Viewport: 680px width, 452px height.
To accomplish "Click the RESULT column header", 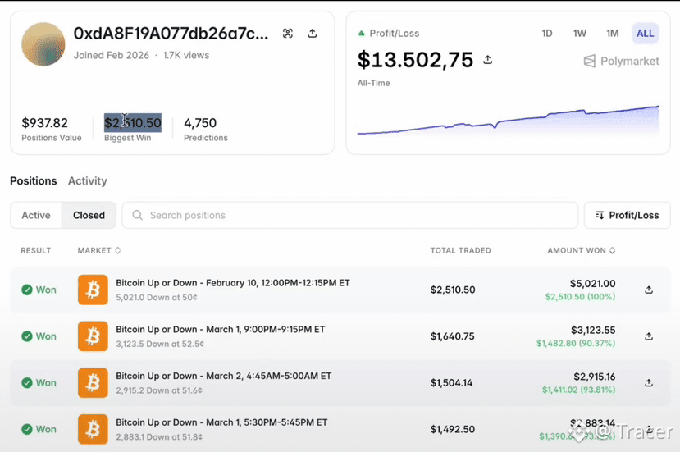I will pos(36,251).
